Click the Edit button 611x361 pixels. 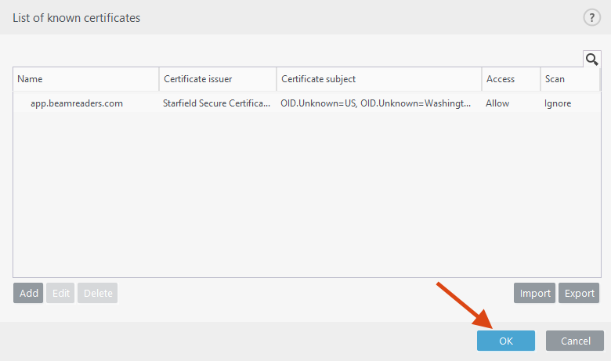pyautogui.click(x=60, y=294)
